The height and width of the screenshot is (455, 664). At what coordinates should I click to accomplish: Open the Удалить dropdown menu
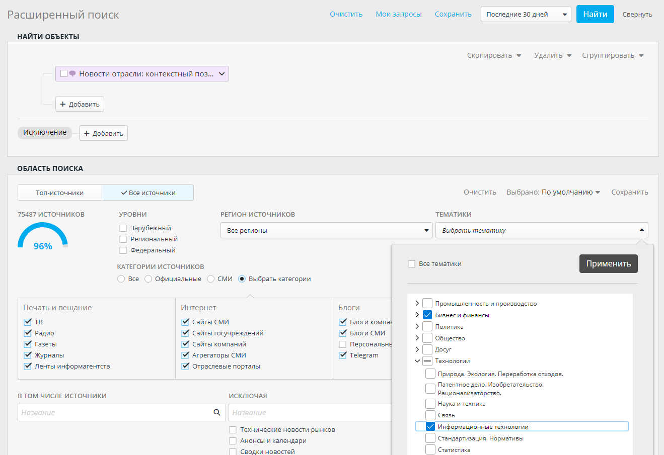click(553, 55)
